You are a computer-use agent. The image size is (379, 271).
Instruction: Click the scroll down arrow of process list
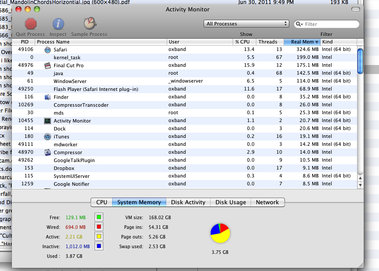point(360,185)
